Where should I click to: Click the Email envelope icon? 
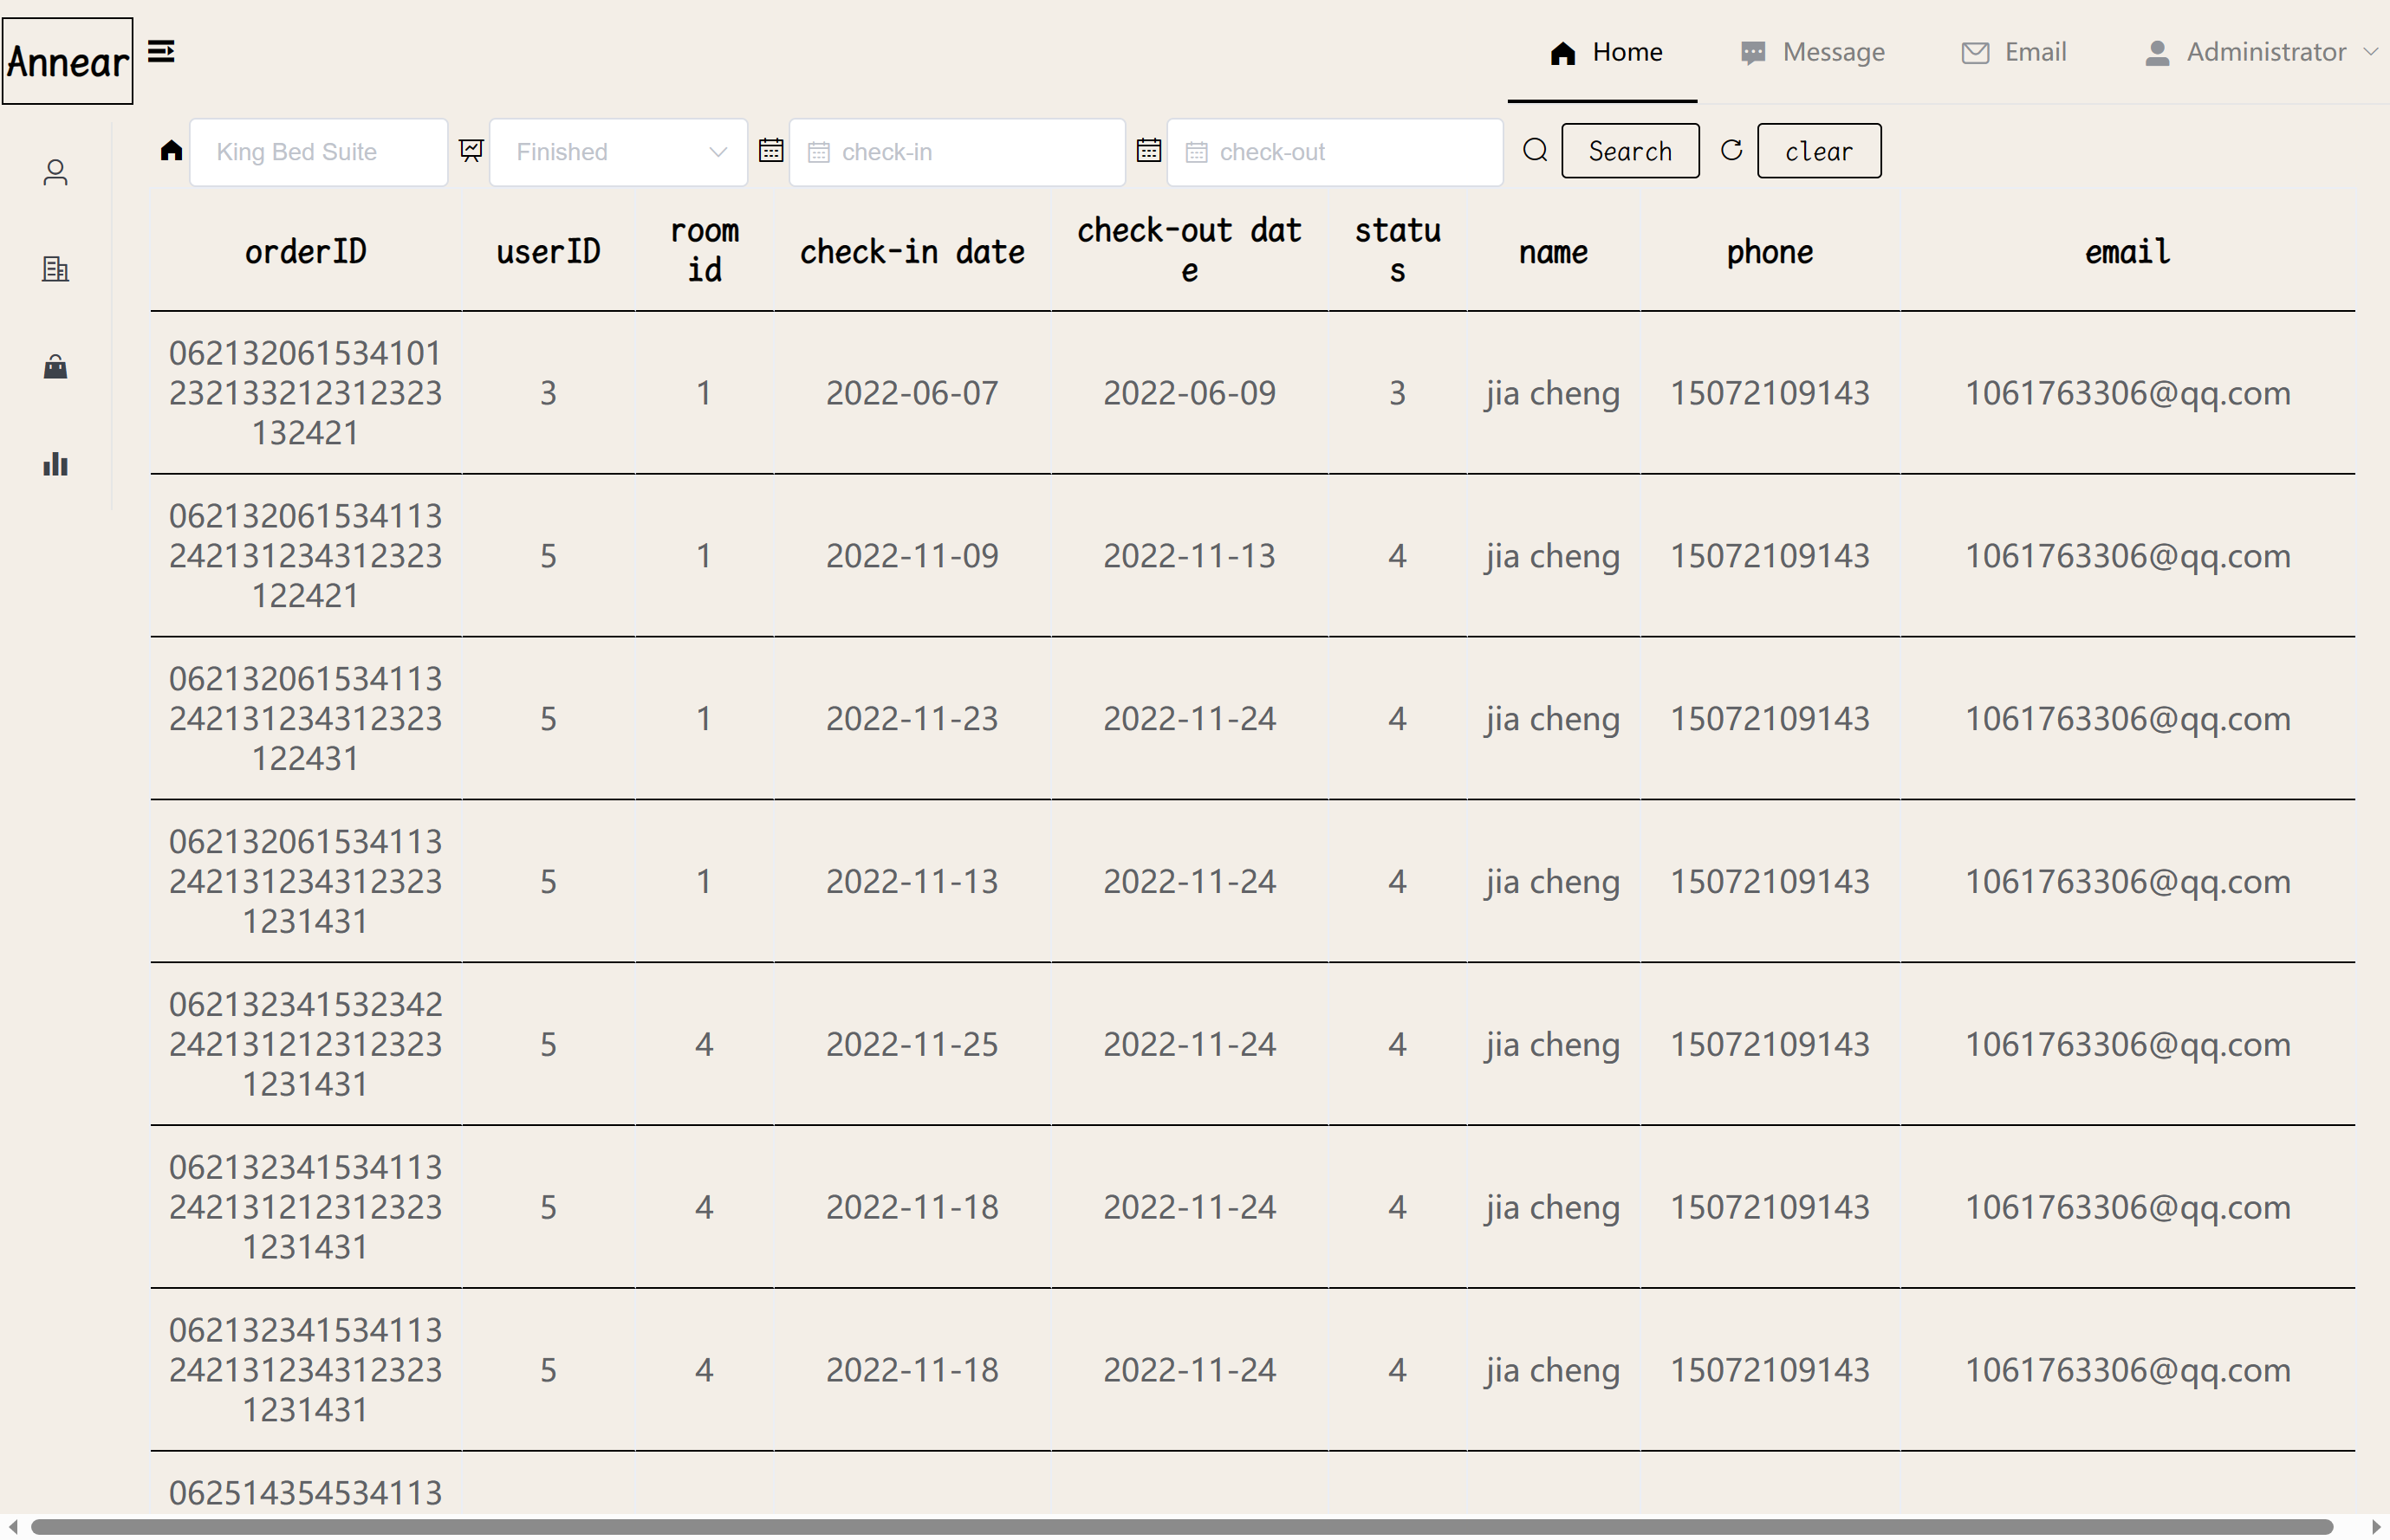click(1975, 53)
